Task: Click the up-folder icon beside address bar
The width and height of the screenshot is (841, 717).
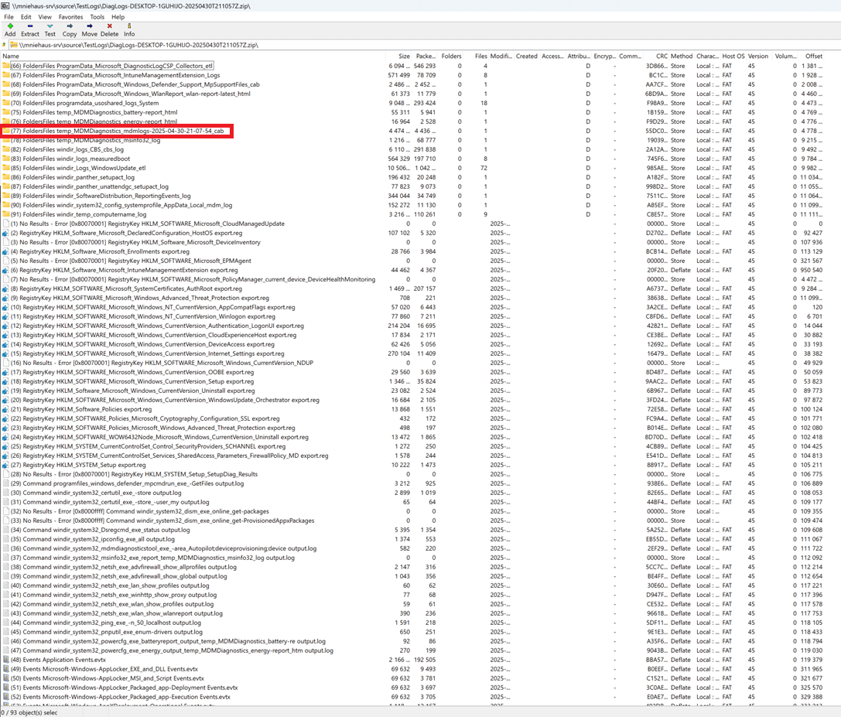Action: pos(5,45)
